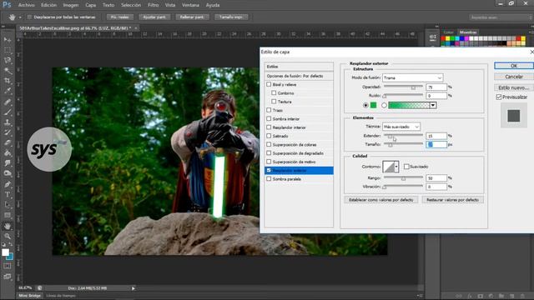Open the Capa menu
The width and height of the screenshot is (534, 300).
(91, 5)
